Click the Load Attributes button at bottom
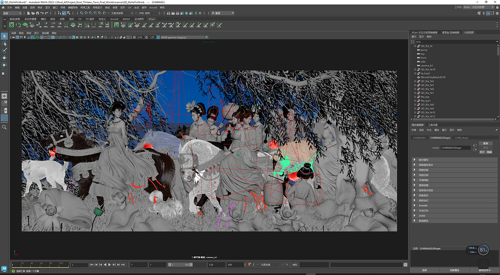 (x=454, y=270)
